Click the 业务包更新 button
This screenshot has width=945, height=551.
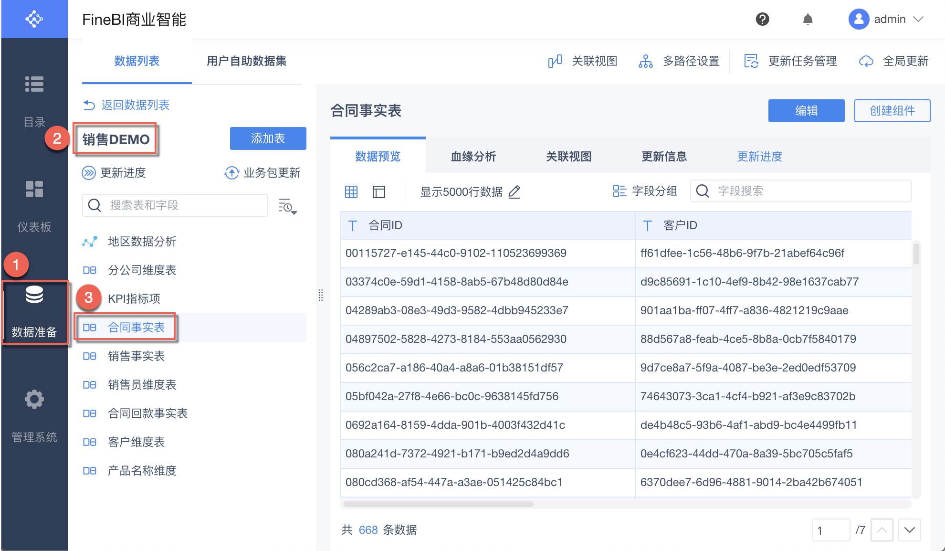click(262, 173)
